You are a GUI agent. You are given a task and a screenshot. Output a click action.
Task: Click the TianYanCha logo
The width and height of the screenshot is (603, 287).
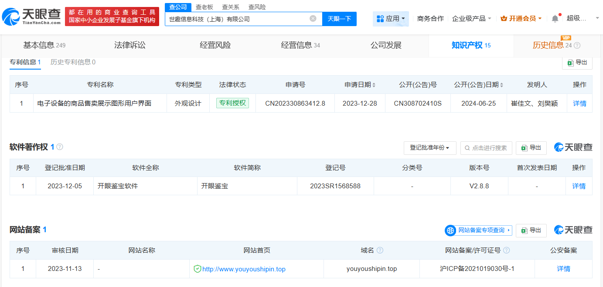pyautogui.click(x=31, y=17)
